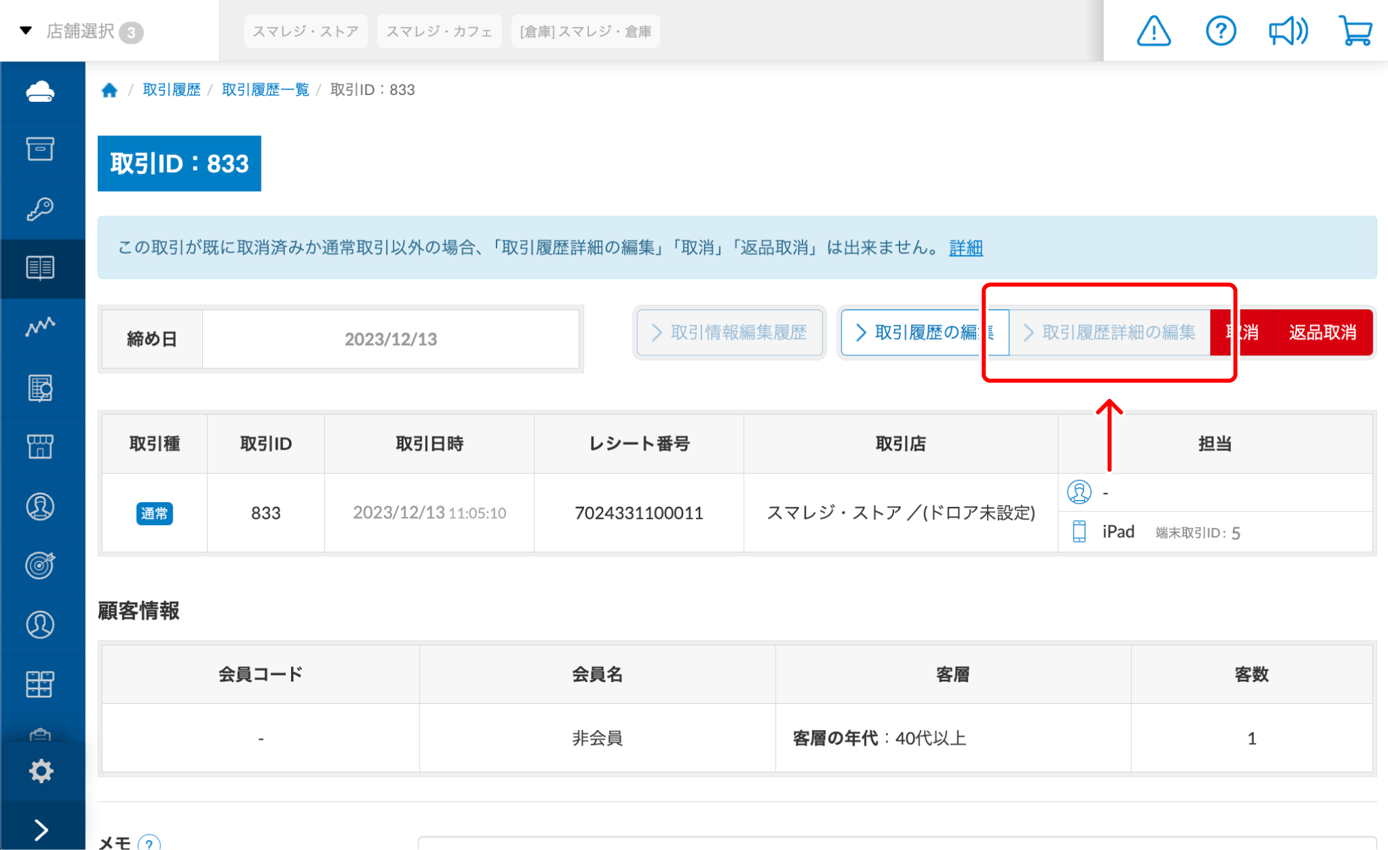Click the megaphone announcements icon

(x=1288, y=30)
